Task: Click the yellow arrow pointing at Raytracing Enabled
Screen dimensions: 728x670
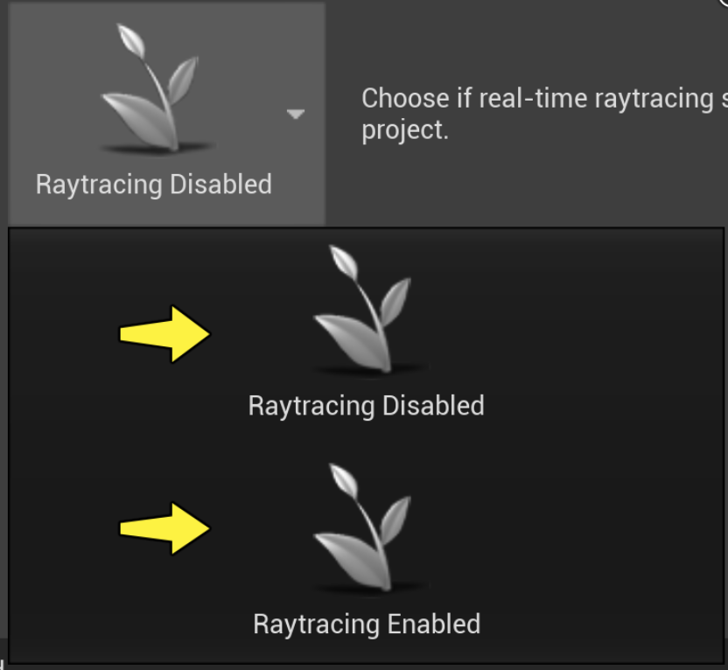Action: click(x=164, y=528)
